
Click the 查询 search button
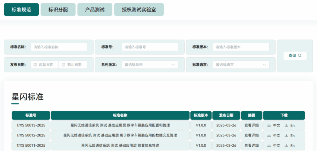(295, 56)
